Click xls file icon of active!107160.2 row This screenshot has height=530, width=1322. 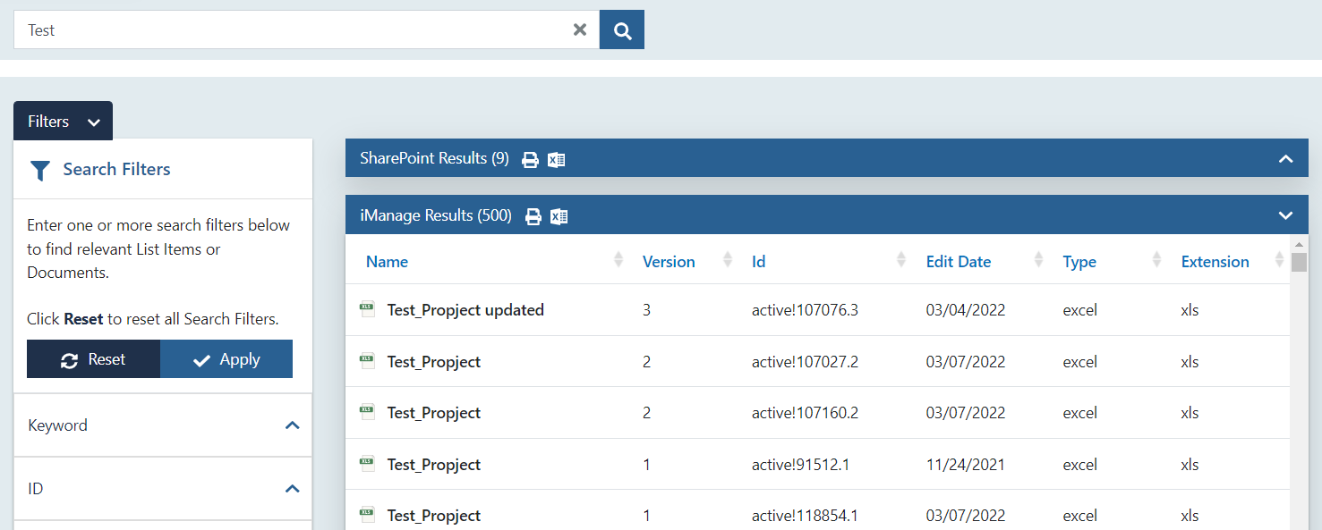pyautogui.click(x=367, y=412)
